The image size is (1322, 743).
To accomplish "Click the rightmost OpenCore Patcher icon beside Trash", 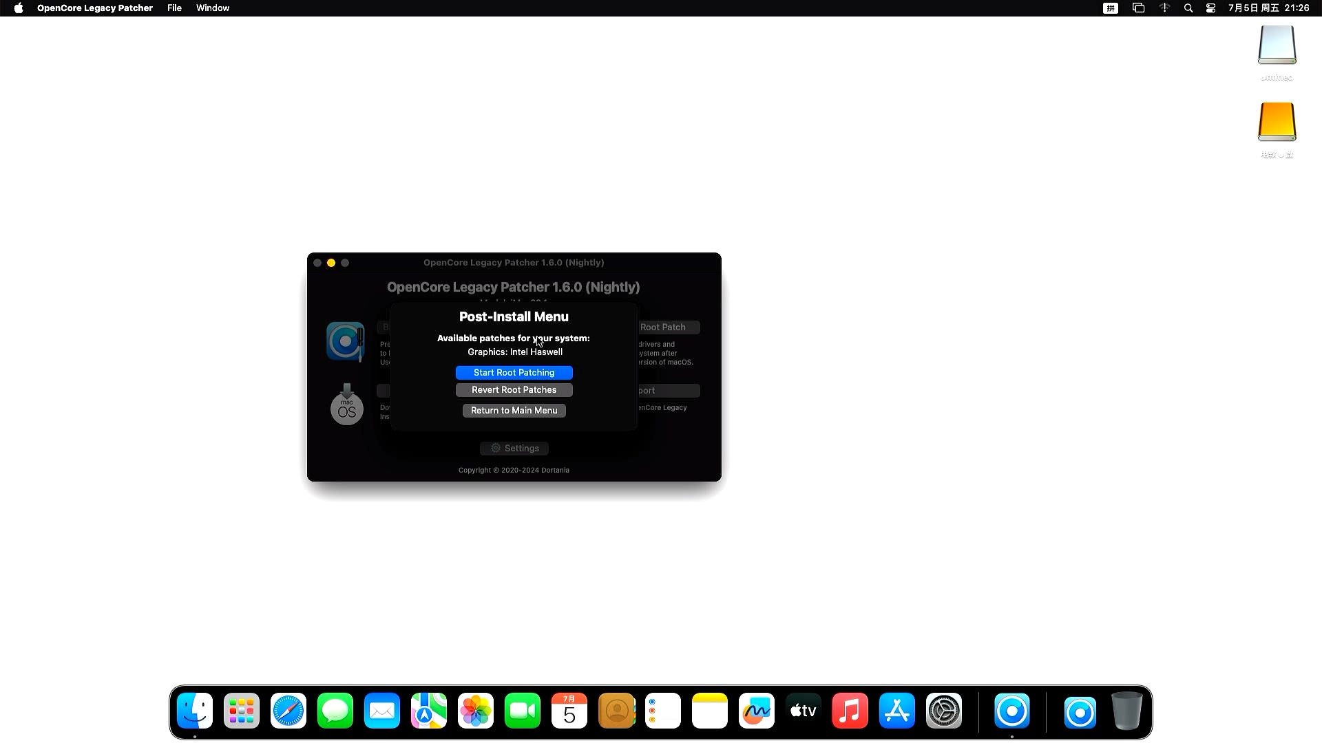I will (x=1080, y=712).
